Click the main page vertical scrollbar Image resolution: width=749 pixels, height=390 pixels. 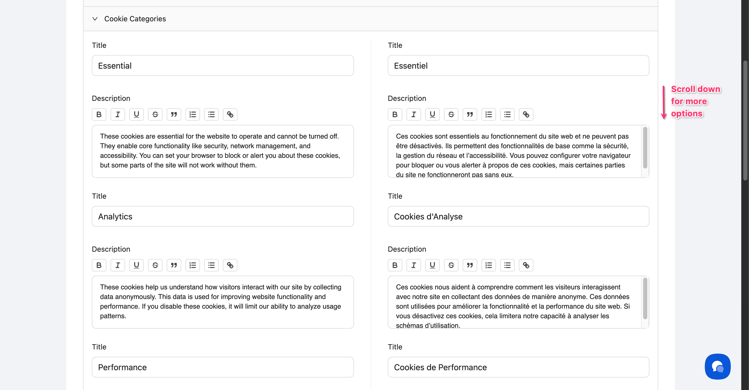(745, 120)
